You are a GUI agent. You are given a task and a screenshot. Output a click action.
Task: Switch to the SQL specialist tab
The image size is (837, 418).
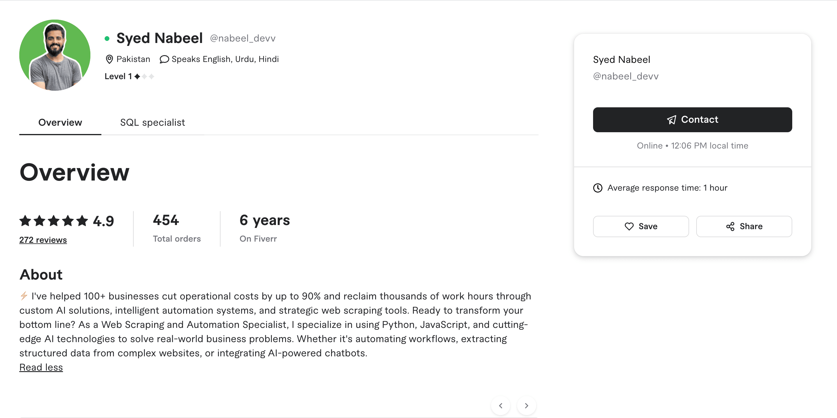point(152,122)
